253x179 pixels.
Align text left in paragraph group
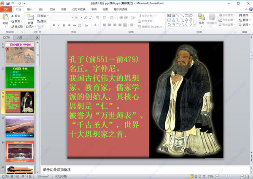(x=105, y=25)
